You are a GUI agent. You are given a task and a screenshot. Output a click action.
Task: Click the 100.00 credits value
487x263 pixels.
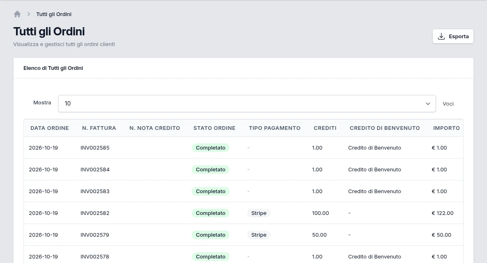320,213
